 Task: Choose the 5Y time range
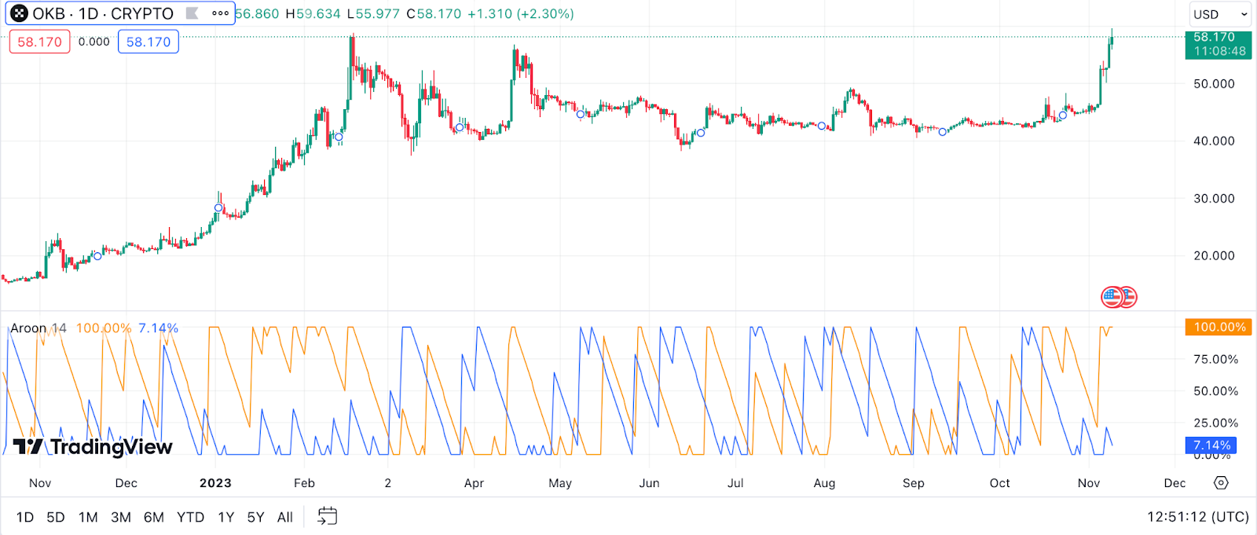pyautogui.click(x=255, y=517)
